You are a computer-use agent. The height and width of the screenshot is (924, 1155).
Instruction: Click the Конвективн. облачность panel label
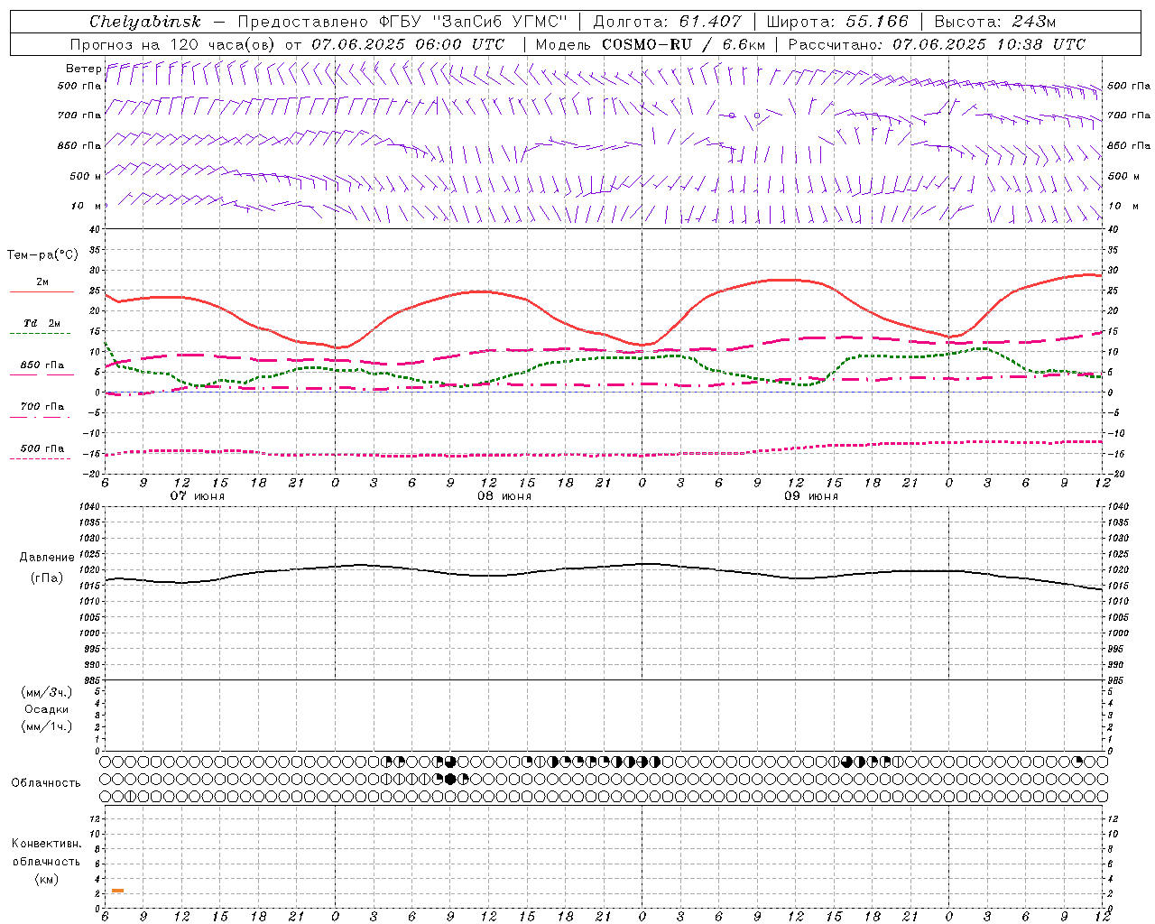pos(46,853)
